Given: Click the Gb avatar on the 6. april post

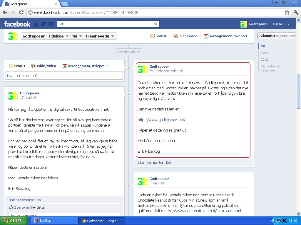Looking at the screenshot, I should click(143, 181).
